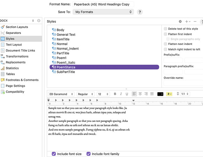Enable Delete text of this style

point(166,29)
